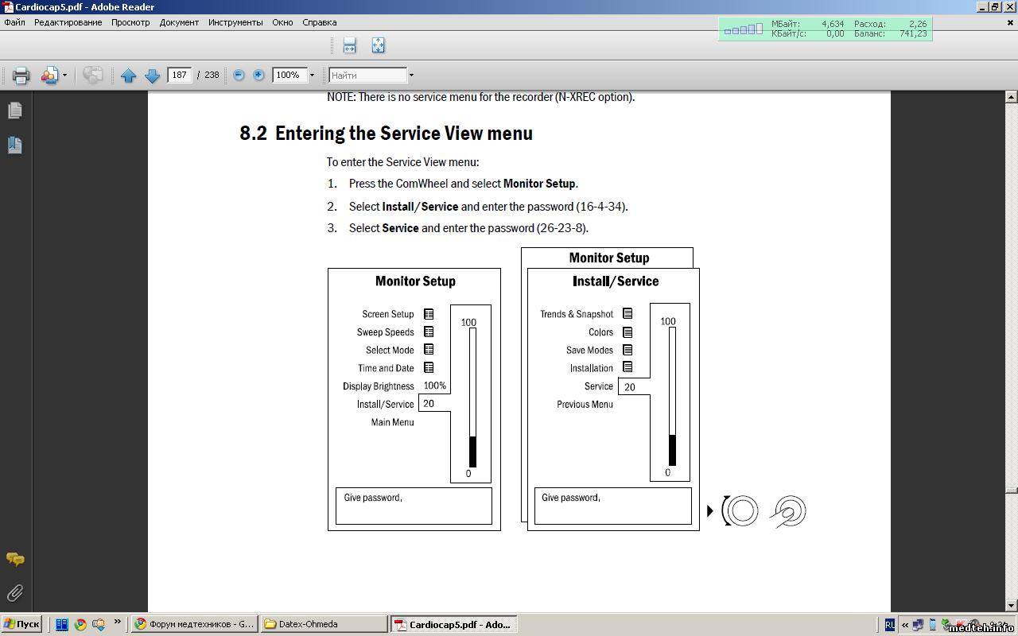
Task: Click the Пуск start button
Action: [x=21, y=624]
